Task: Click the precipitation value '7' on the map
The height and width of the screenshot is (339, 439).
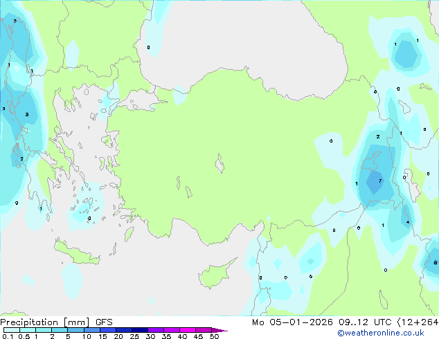Action: tap(380, 181)
